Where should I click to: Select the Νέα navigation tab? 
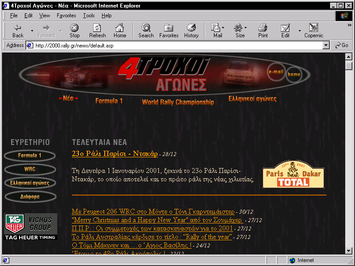pos(68,98)
